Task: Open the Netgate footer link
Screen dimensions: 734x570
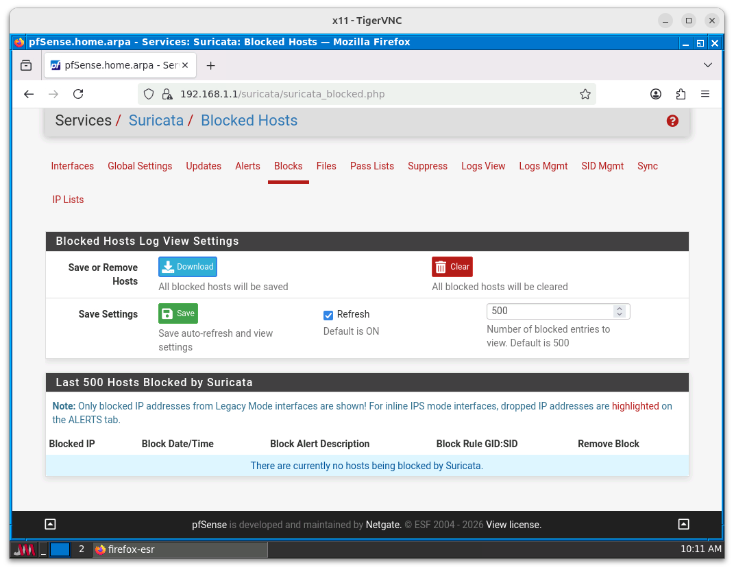Action: tap(383, 525)
